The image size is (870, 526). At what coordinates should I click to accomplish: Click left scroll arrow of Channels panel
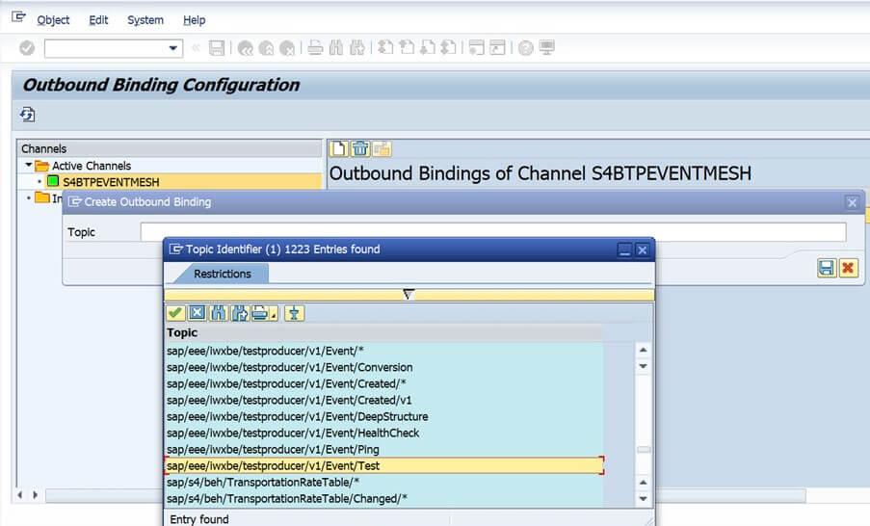coord(20,494)
